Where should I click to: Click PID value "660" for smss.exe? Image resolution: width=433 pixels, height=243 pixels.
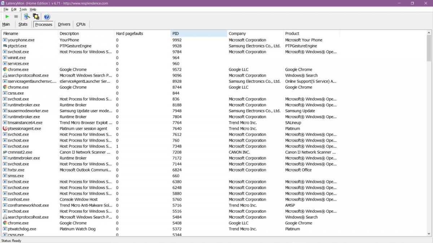click(176, 176)
